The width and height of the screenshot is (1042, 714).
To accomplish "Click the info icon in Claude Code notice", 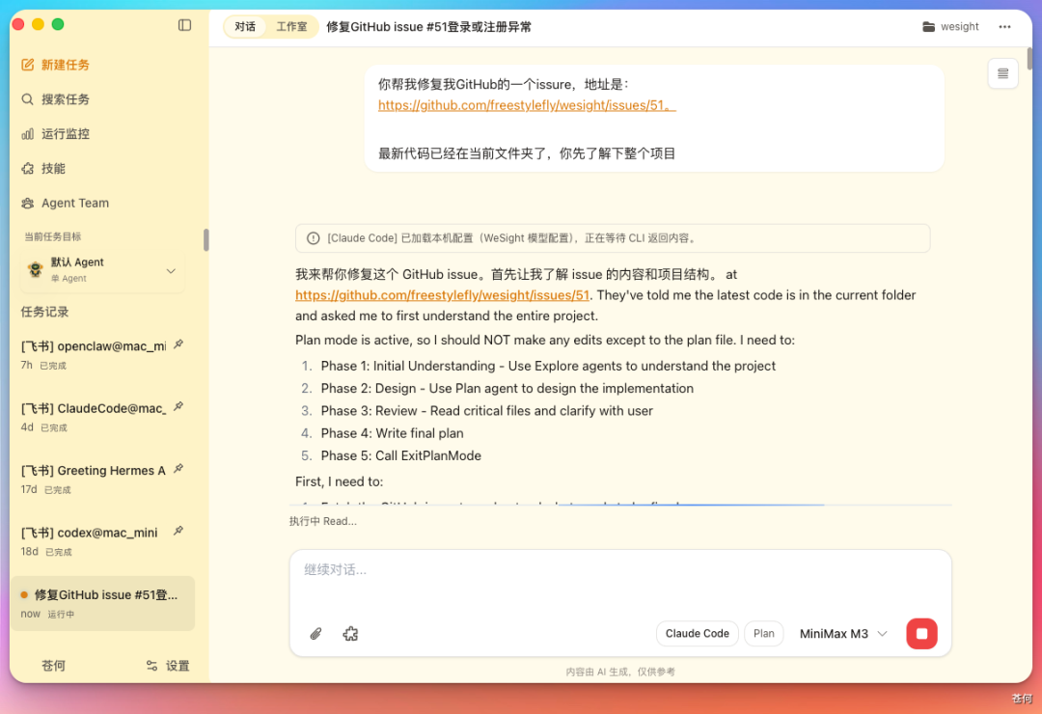I will [x=313, y=238].
